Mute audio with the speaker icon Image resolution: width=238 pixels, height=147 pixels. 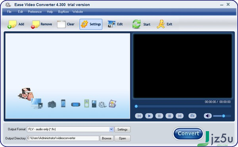coord(207,116)
